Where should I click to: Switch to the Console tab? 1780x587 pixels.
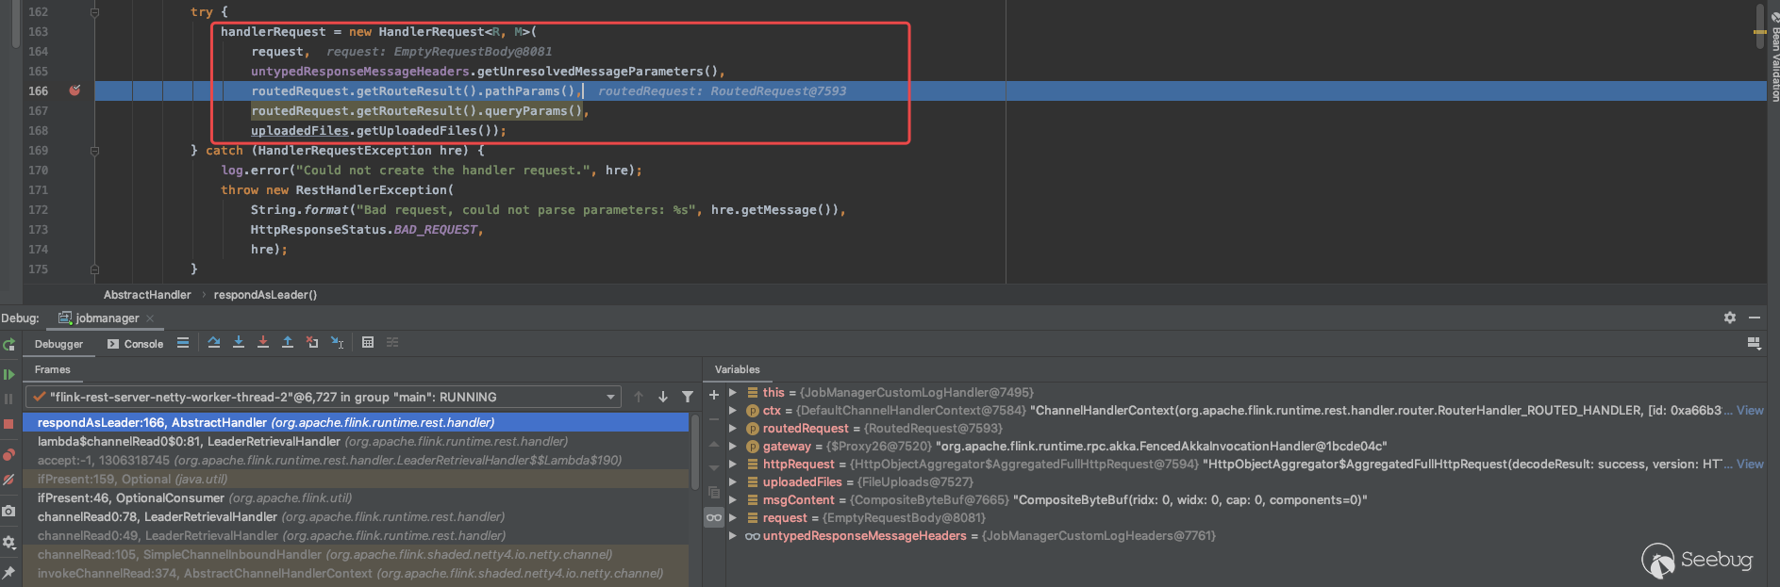click(136, 344)
